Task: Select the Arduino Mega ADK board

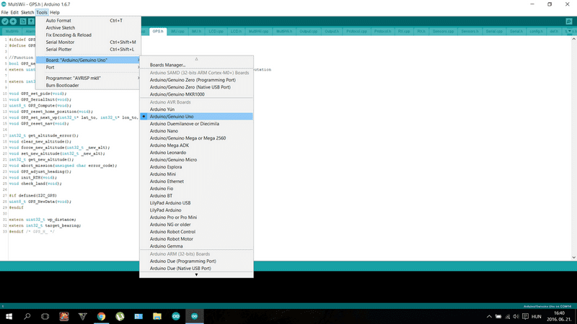Action: 196,145
